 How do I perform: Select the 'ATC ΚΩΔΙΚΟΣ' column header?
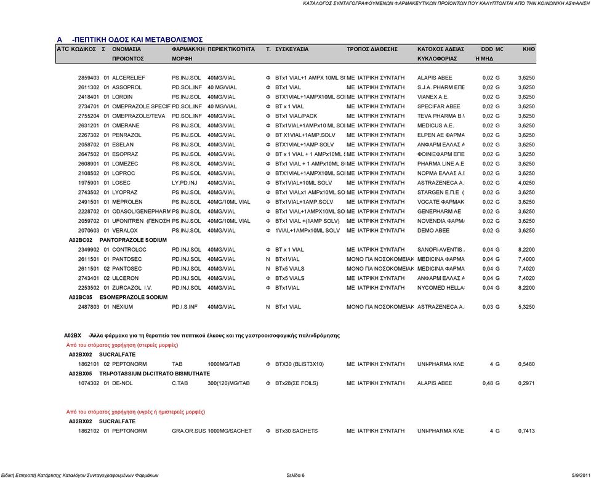[76, 49]
